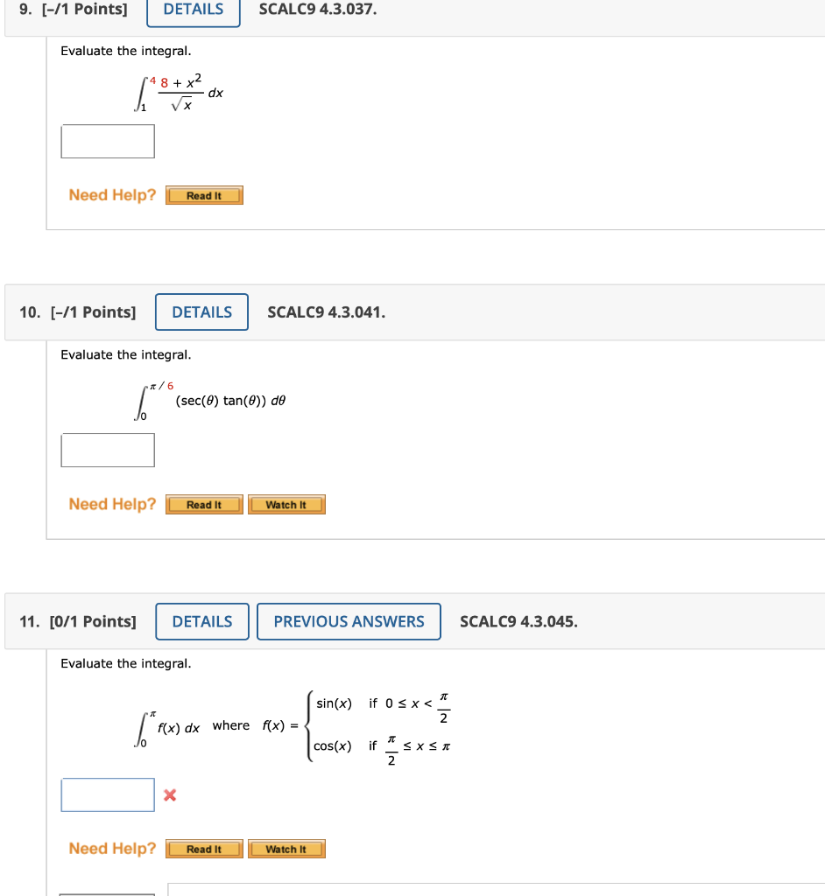The image size is (825, 896).
Task: Open DETAILS for question 9
Action: point(194,10)
